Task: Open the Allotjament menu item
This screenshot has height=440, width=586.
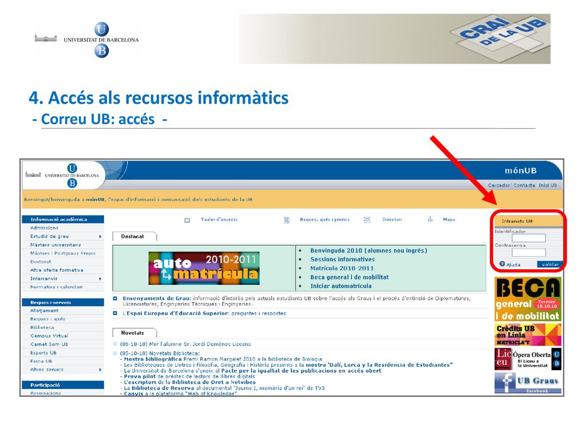Action: [45, 311]
